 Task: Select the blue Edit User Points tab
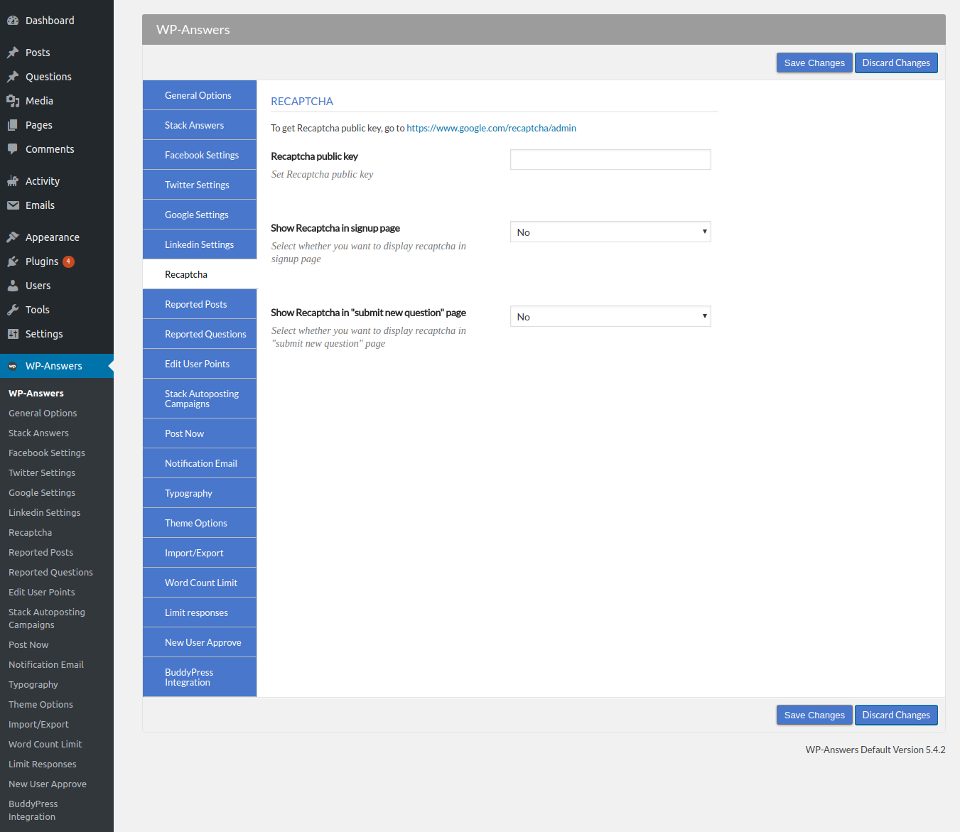pos(200,364)
